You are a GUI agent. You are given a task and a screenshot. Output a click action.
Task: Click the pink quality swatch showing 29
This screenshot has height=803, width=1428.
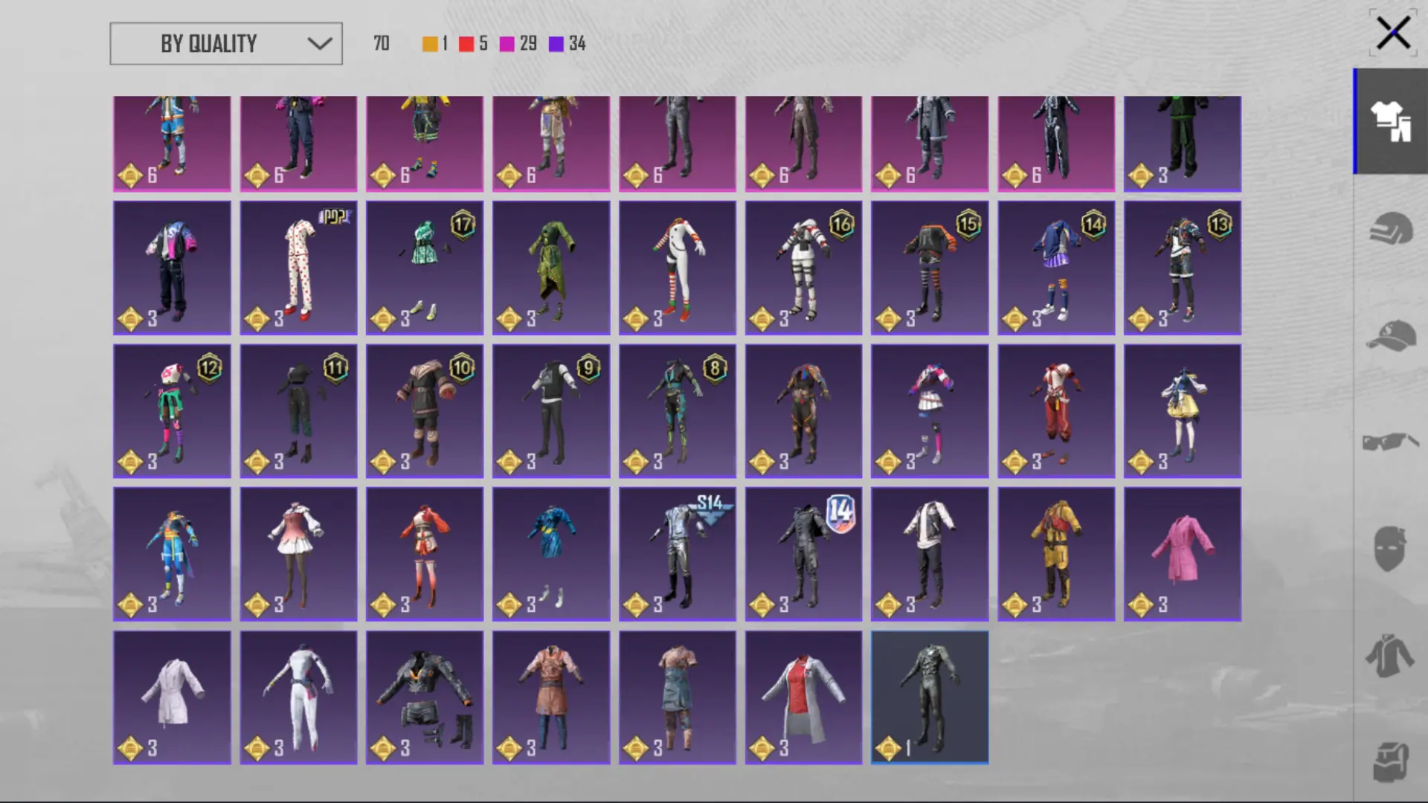coord(507,44)
